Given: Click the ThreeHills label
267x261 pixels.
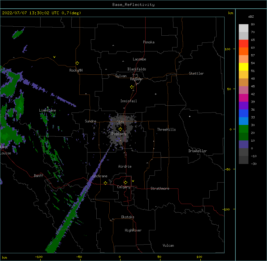Looking at the screenshot, I should coord(166,130).
